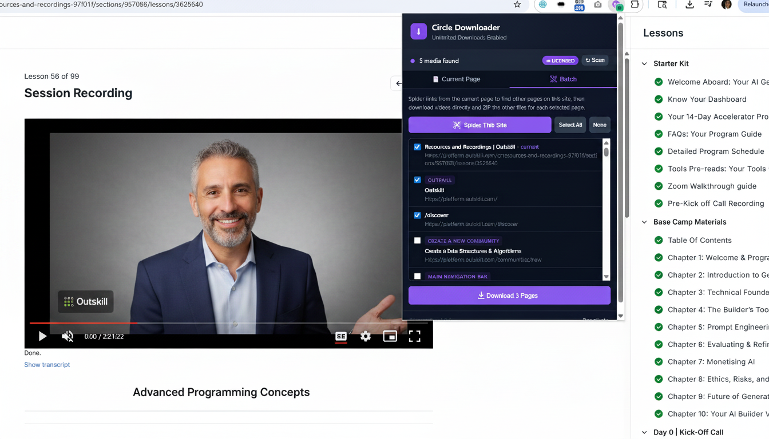Image resolution: width=769 pixels, height=439 pixels.
Task: Bookmark this page with the star icon
Action: (x=517, y=5)
